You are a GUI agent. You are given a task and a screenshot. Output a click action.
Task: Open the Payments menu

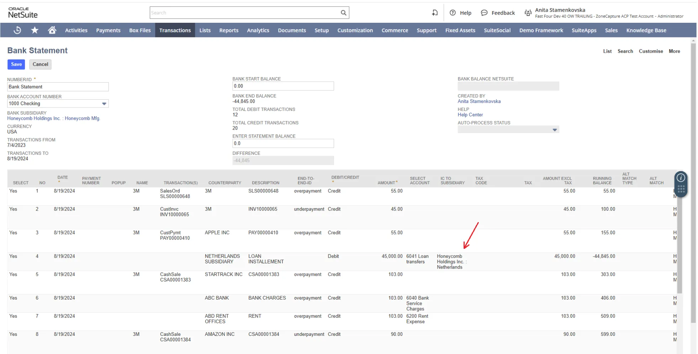coord(108,30)
